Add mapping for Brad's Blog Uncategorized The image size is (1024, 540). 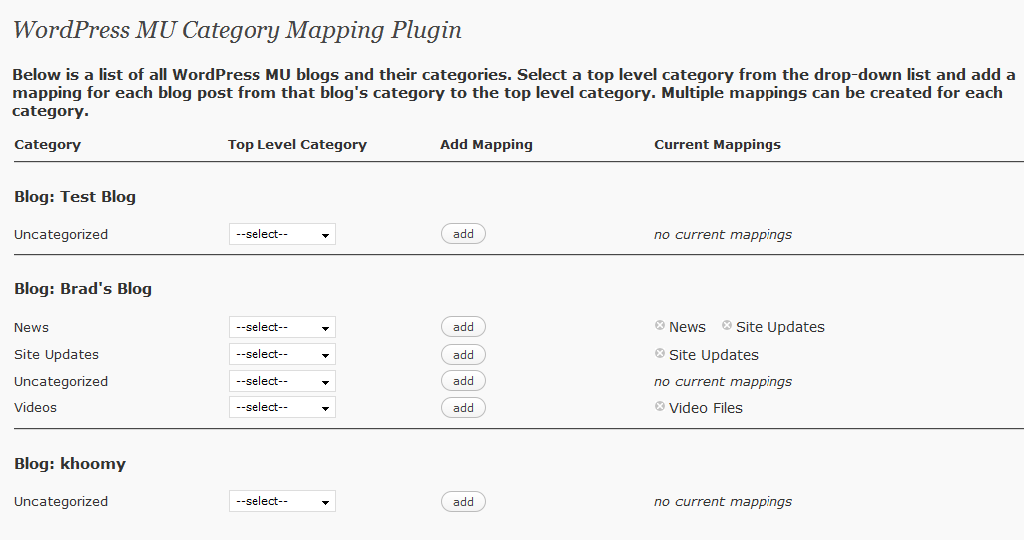[463, 381]
